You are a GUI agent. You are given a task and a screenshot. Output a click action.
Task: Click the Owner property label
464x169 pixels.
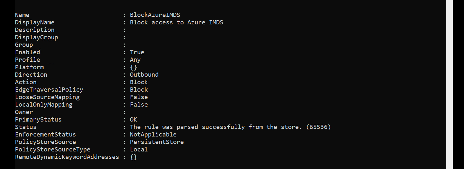24,112
